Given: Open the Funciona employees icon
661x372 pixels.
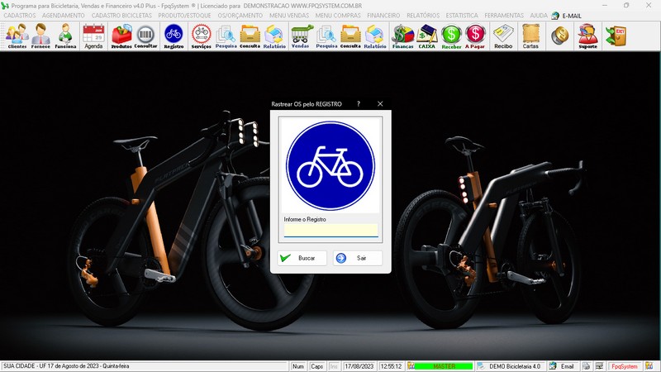Looking at the screenshot, I should point(65,36).
